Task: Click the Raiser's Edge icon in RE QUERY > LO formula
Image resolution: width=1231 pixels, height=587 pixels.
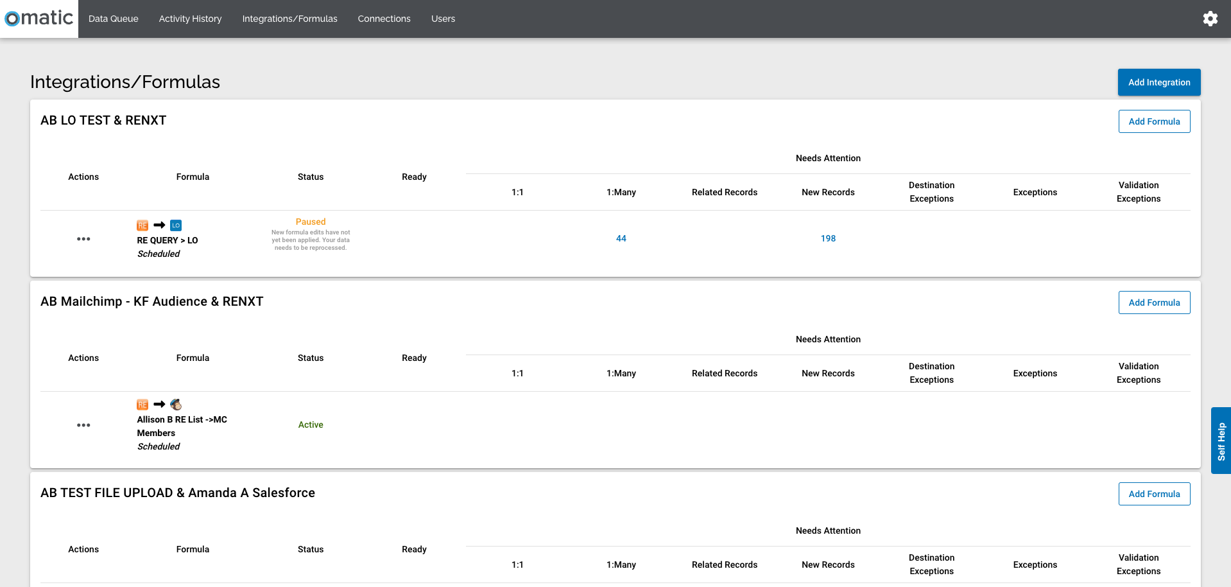Action: (142, 225)
